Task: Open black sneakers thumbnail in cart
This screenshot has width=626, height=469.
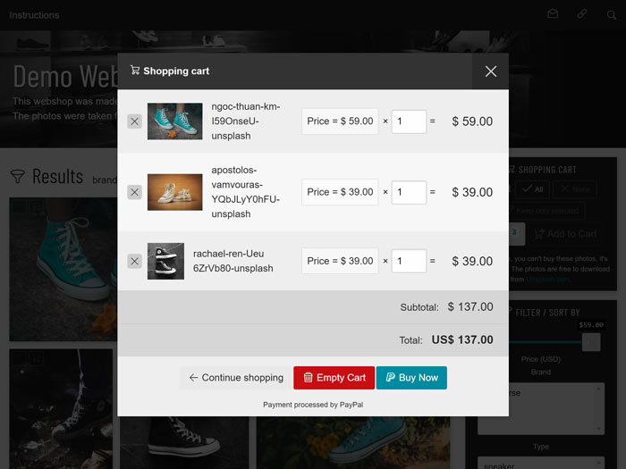Action: 165,261
